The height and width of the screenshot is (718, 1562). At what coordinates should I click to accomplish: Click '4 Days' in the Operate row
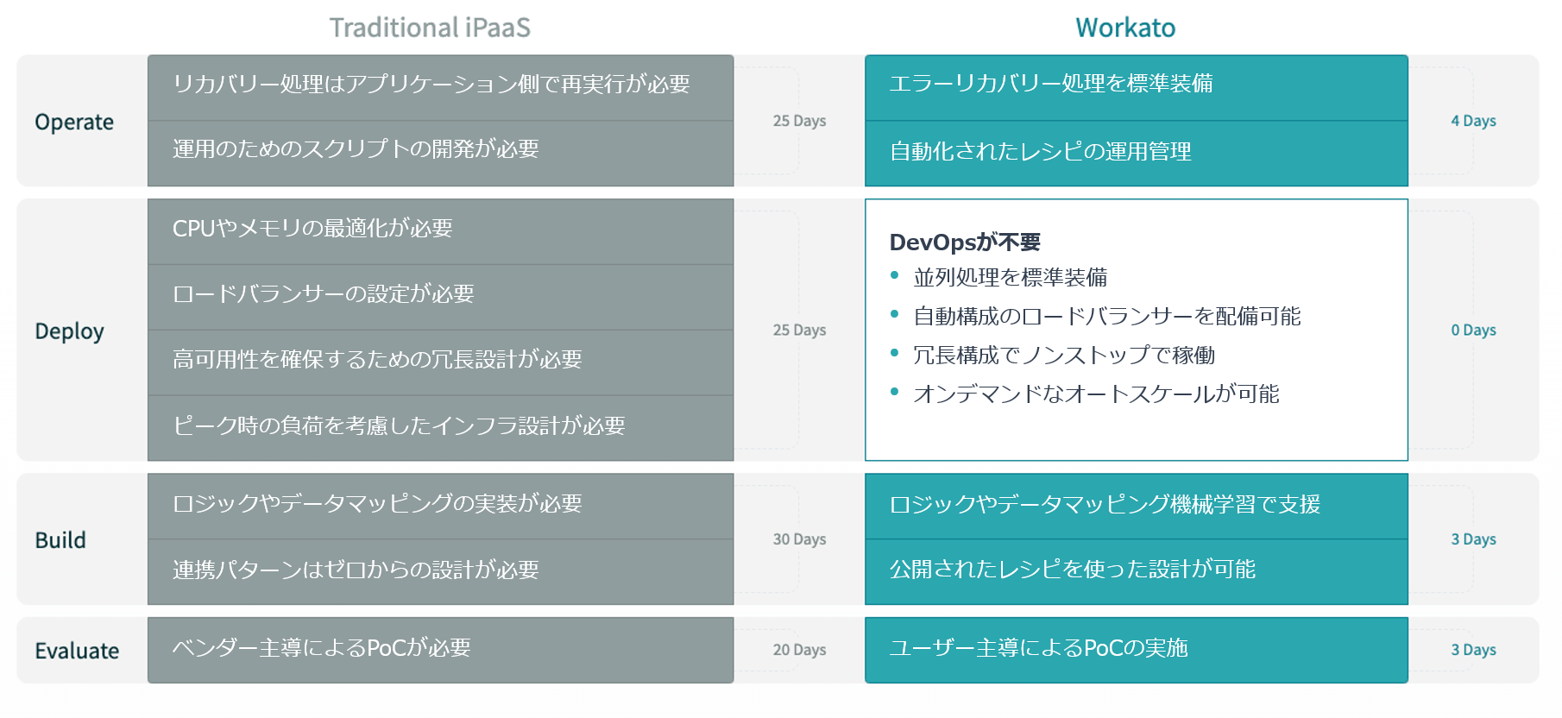(1473, 121)
